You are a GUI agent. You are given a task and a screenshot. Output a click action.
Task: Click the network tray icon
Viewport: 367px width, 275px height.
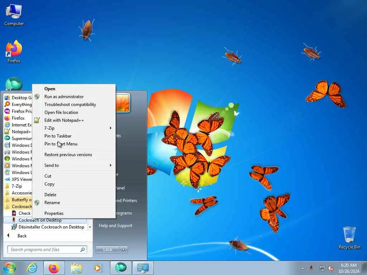coord(322,269)
